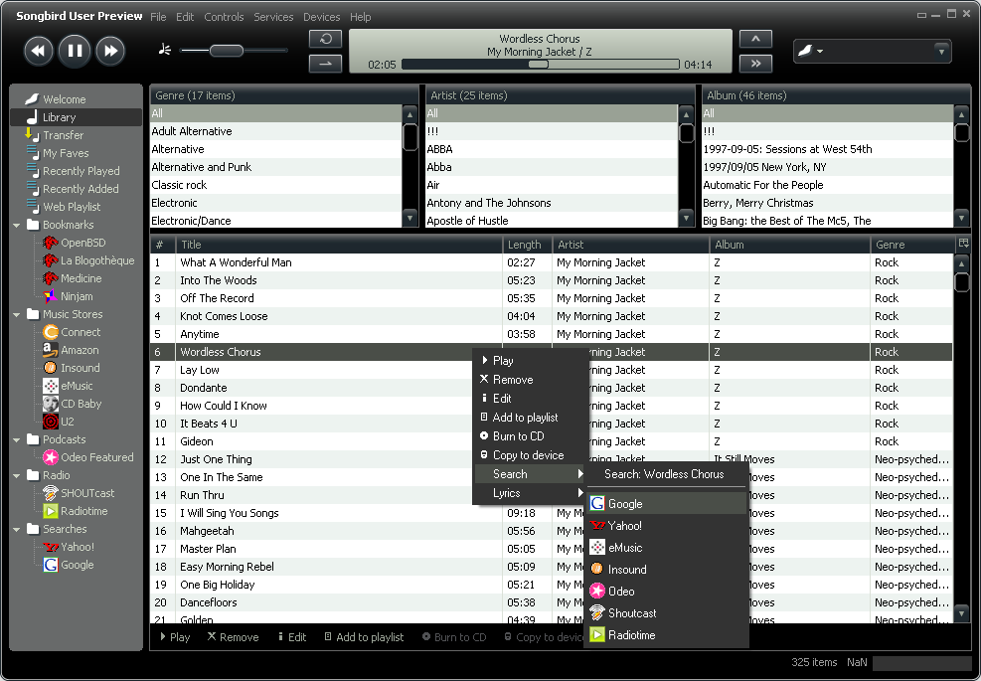Viewport: 981px width, 681px height.
Task: Open the My Faves playlist
Action: pos(65,153)
